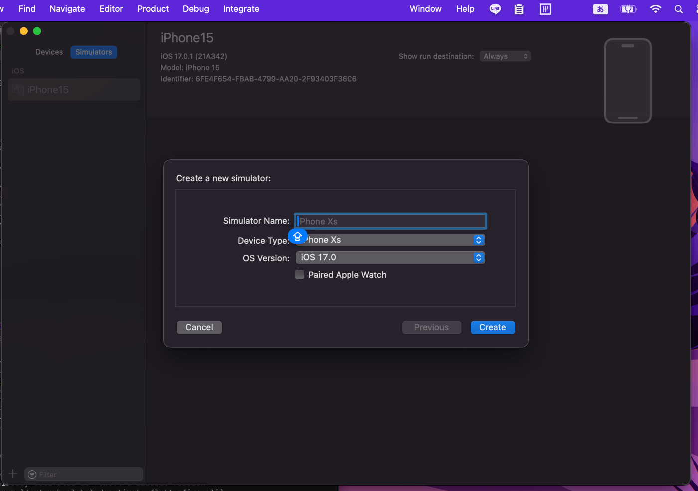Open the clipboard menu bar icon

(519, 9)
